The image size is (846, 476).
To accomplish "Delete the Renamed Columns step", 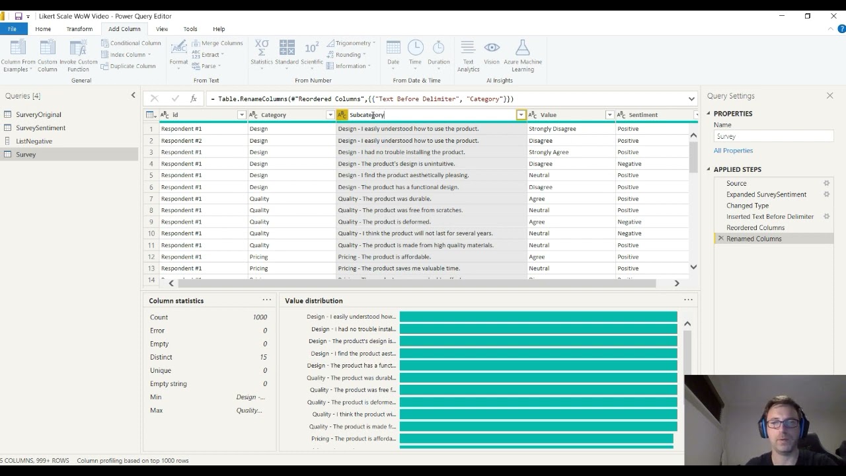I will point(721,239).
